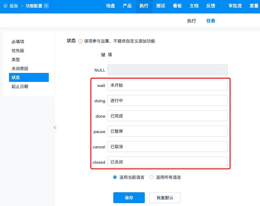
Task: Click the 'doing' key label
Action: tap(100, 101)
